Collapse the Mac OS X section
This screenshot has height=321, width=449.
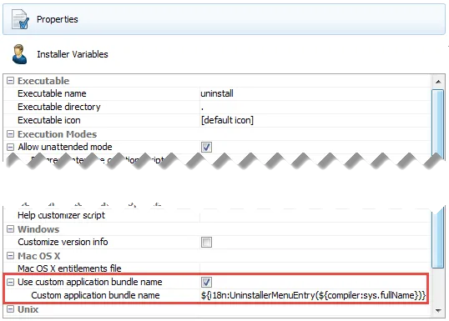(10, 255)
